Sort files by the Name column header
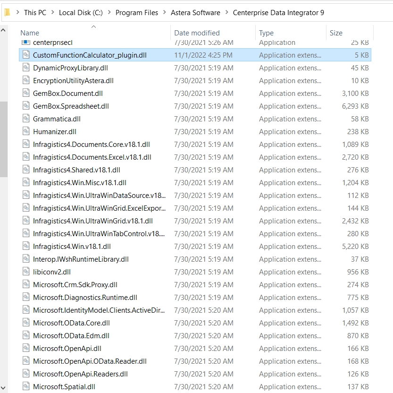The image size is (393, 393). [30, 33]
